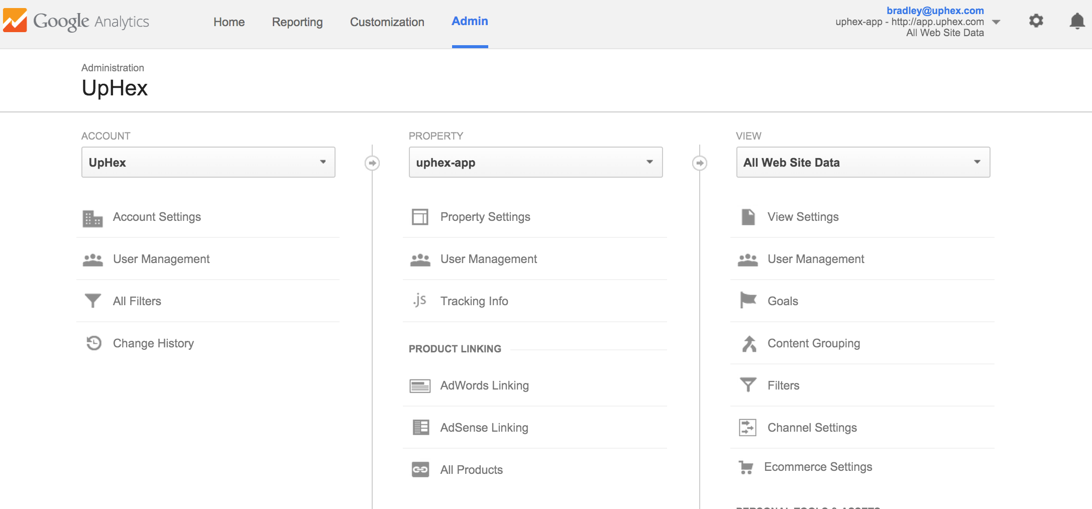Click the AdWords Linking icon

tap(420, 386)
